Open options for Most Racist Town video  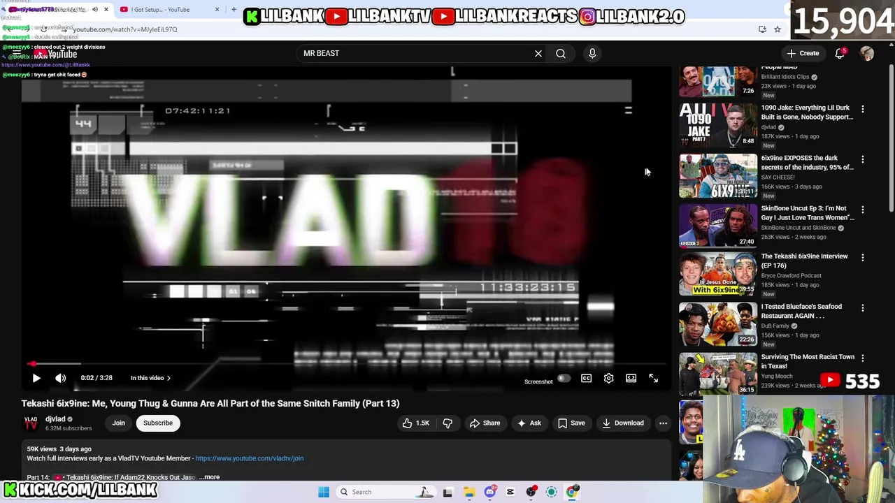[x=862, y=359]
